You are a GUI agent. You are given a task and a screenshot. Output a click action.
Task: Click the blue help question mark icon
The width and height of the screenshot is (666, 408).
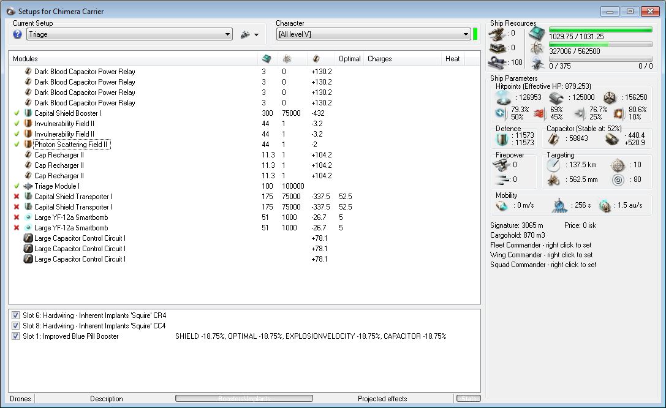17,34
